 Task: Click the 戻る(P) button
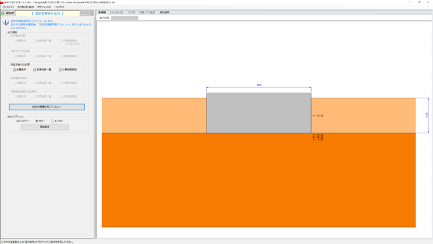(x=8, y=13)
